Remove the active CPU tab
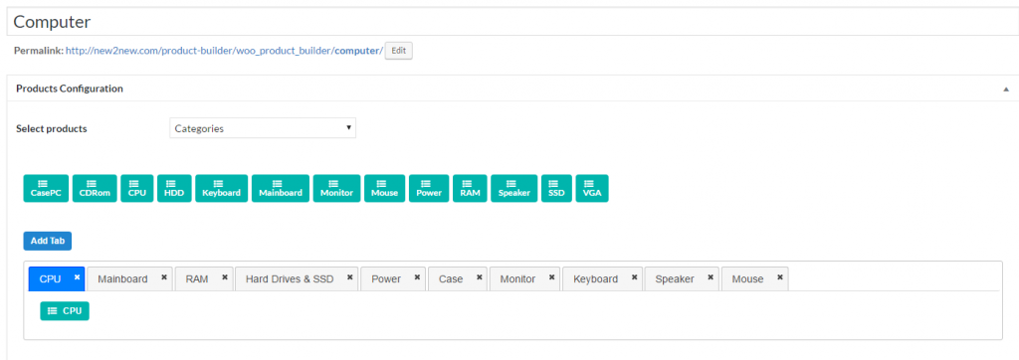 (77, 276)
